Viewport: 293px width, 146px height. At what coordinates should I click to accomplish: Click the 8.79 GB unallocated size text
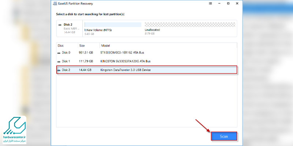tap(150, 34)
